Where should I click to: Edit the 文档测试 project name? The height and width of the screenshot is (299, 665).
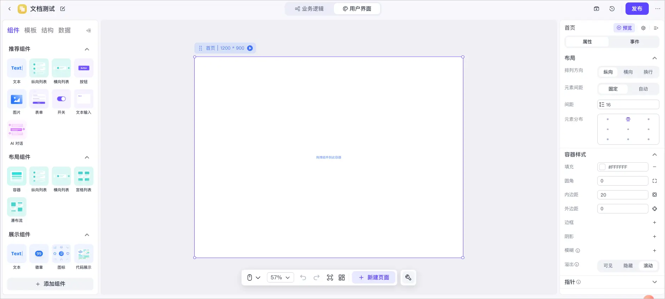coord(62,9)
